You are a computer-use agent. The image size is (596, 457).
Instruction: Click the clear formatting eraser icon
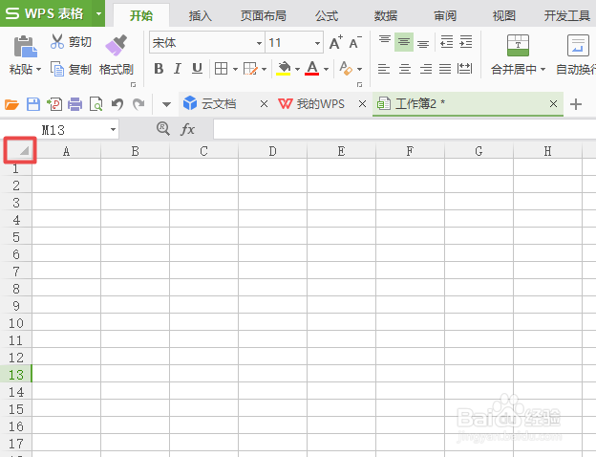coord(346,69)
